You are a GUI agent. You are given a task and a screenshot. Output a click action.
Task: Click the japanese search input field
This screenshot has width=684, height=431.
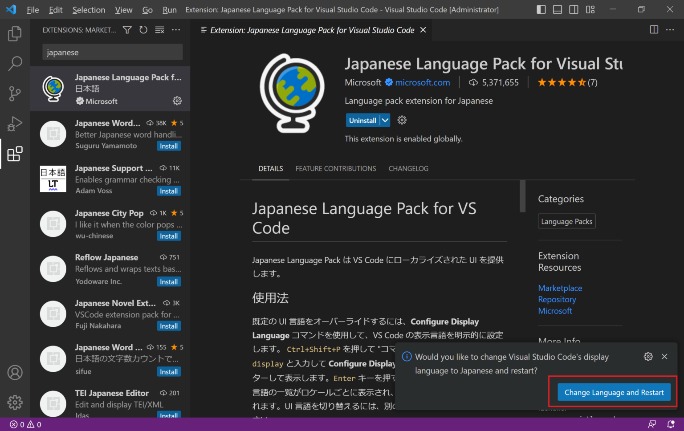112,52
